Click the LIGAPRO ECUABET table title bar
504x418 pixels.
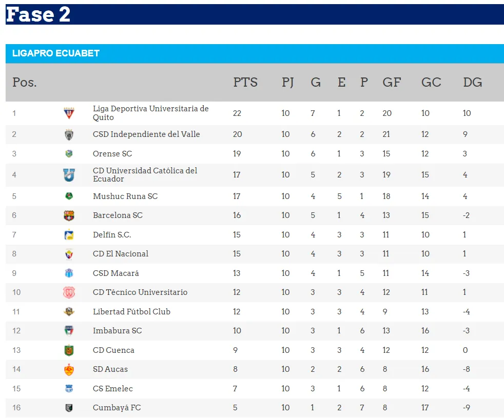[x=255, y=53]
